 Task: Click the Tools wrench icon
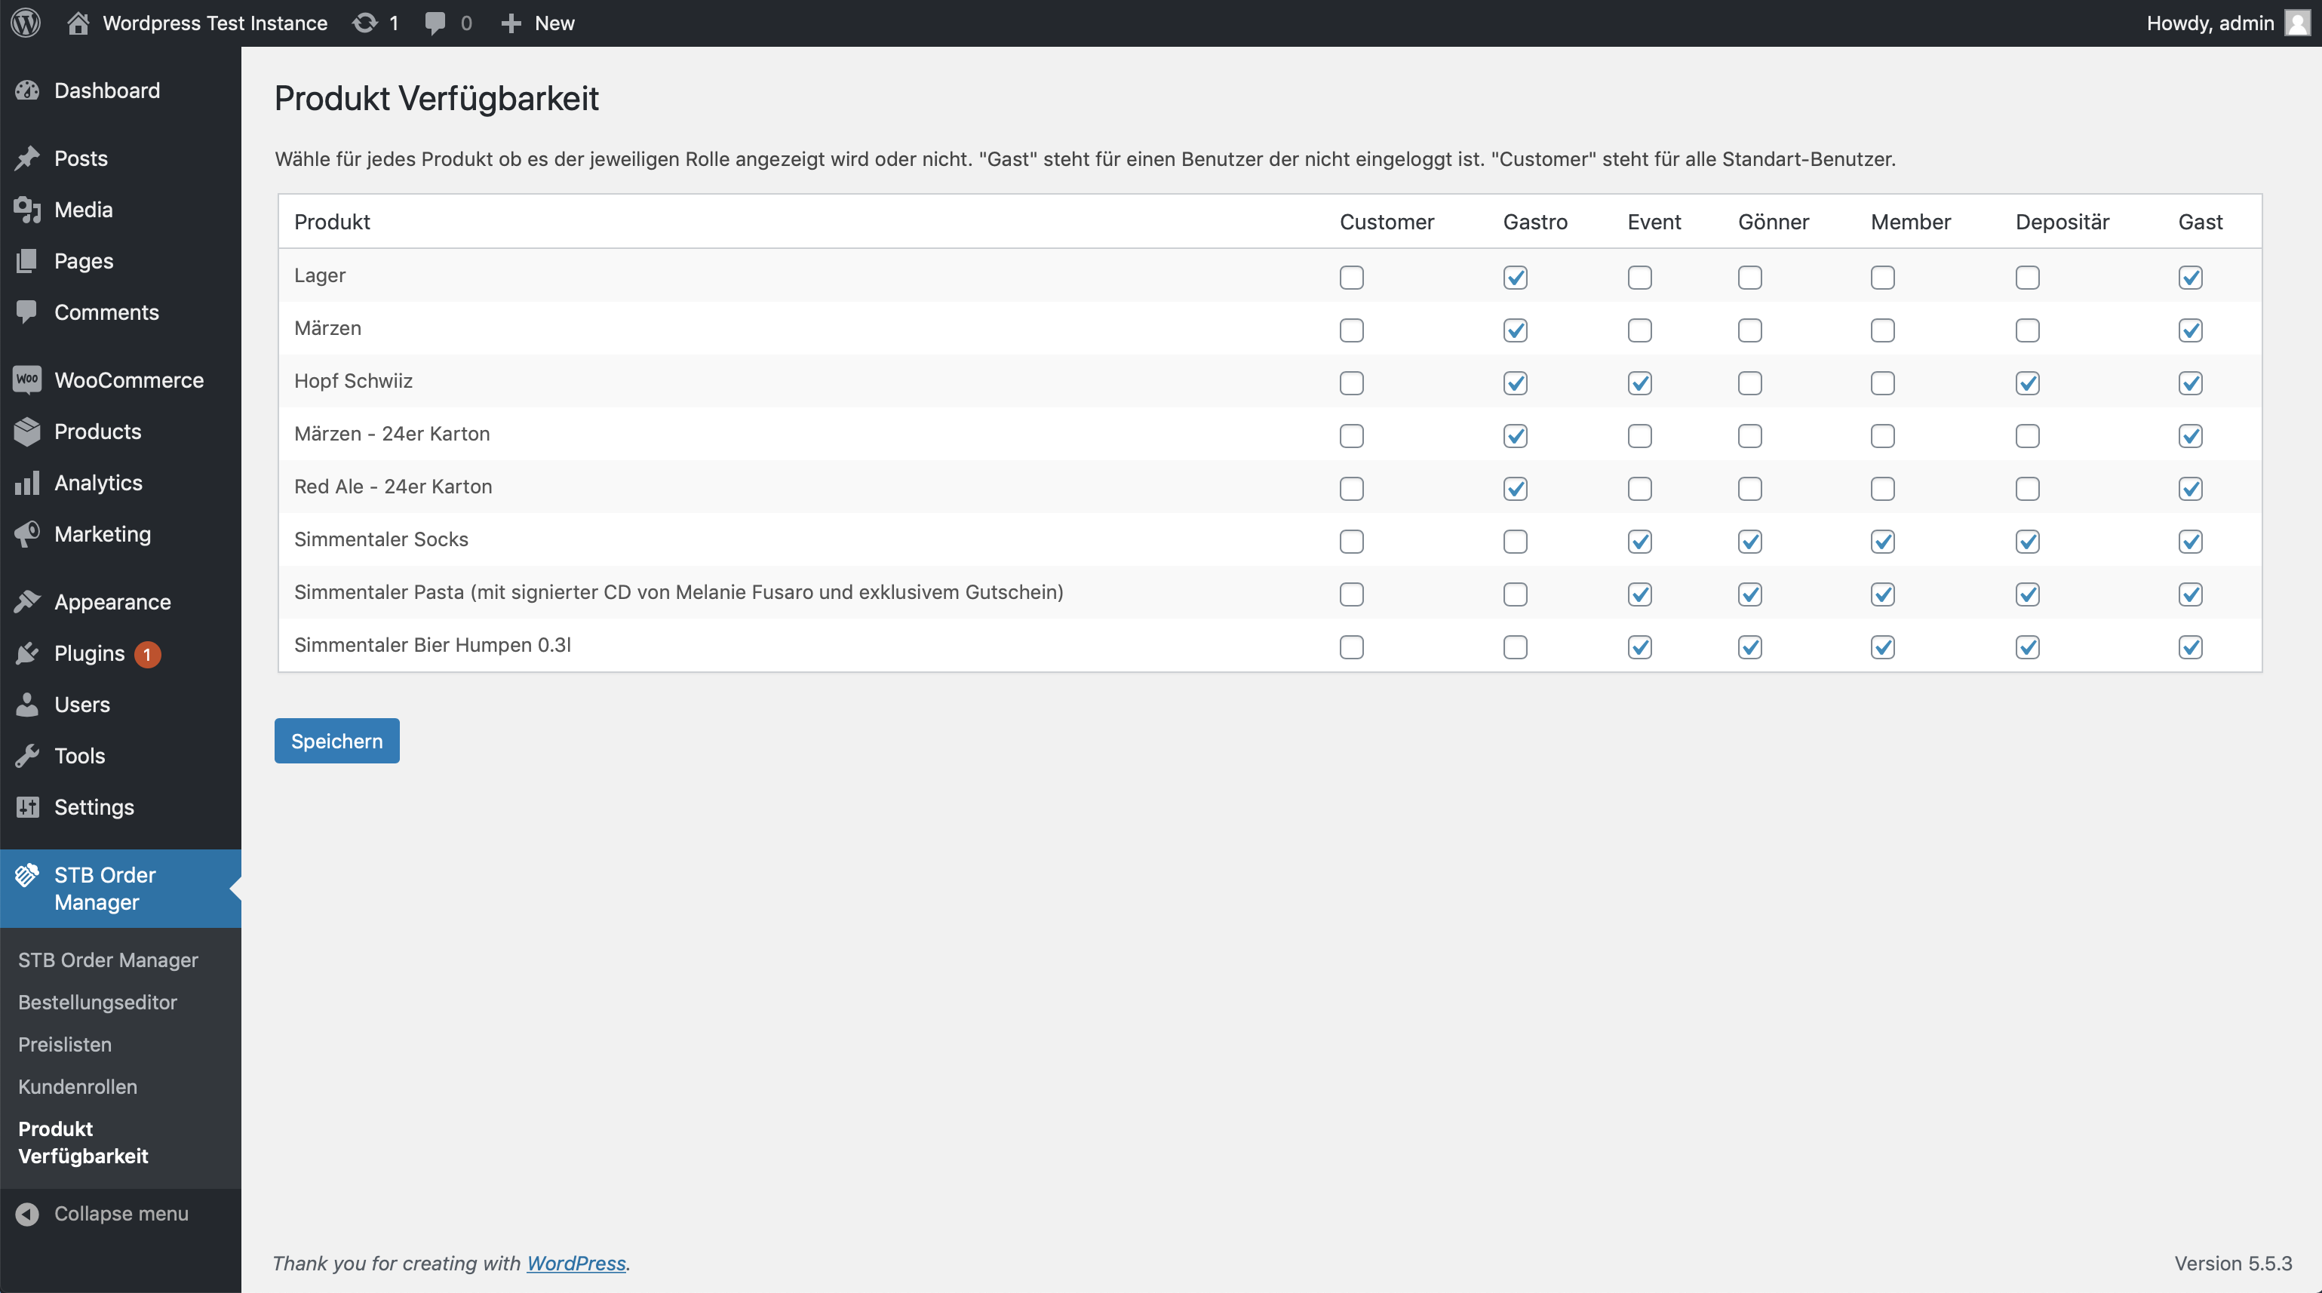pos(27,756)
